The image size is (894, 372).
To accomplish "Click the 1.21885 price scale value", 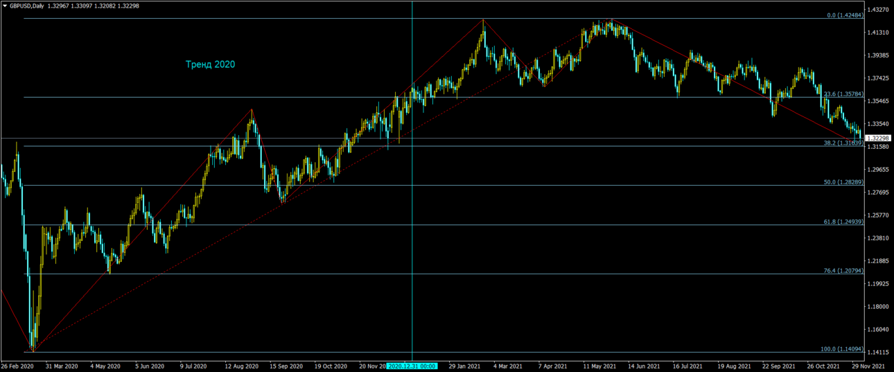I will click(x=878, y=261).
